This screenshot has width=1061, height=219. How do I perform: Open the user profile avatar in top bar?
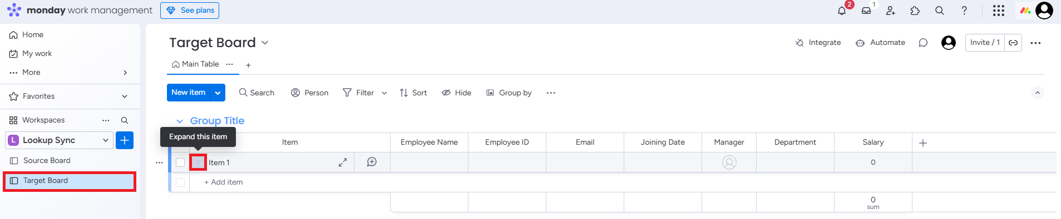tap(1044, 11)
